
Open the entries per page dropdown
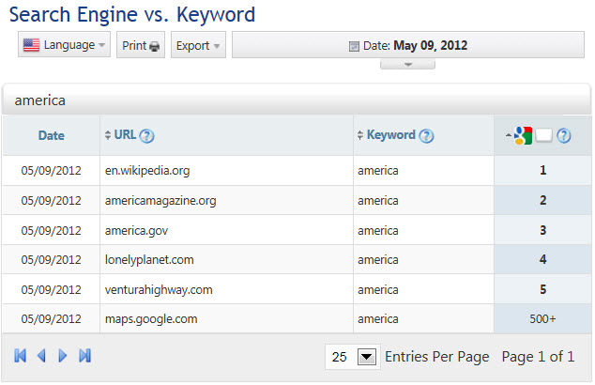coord(367,357)
